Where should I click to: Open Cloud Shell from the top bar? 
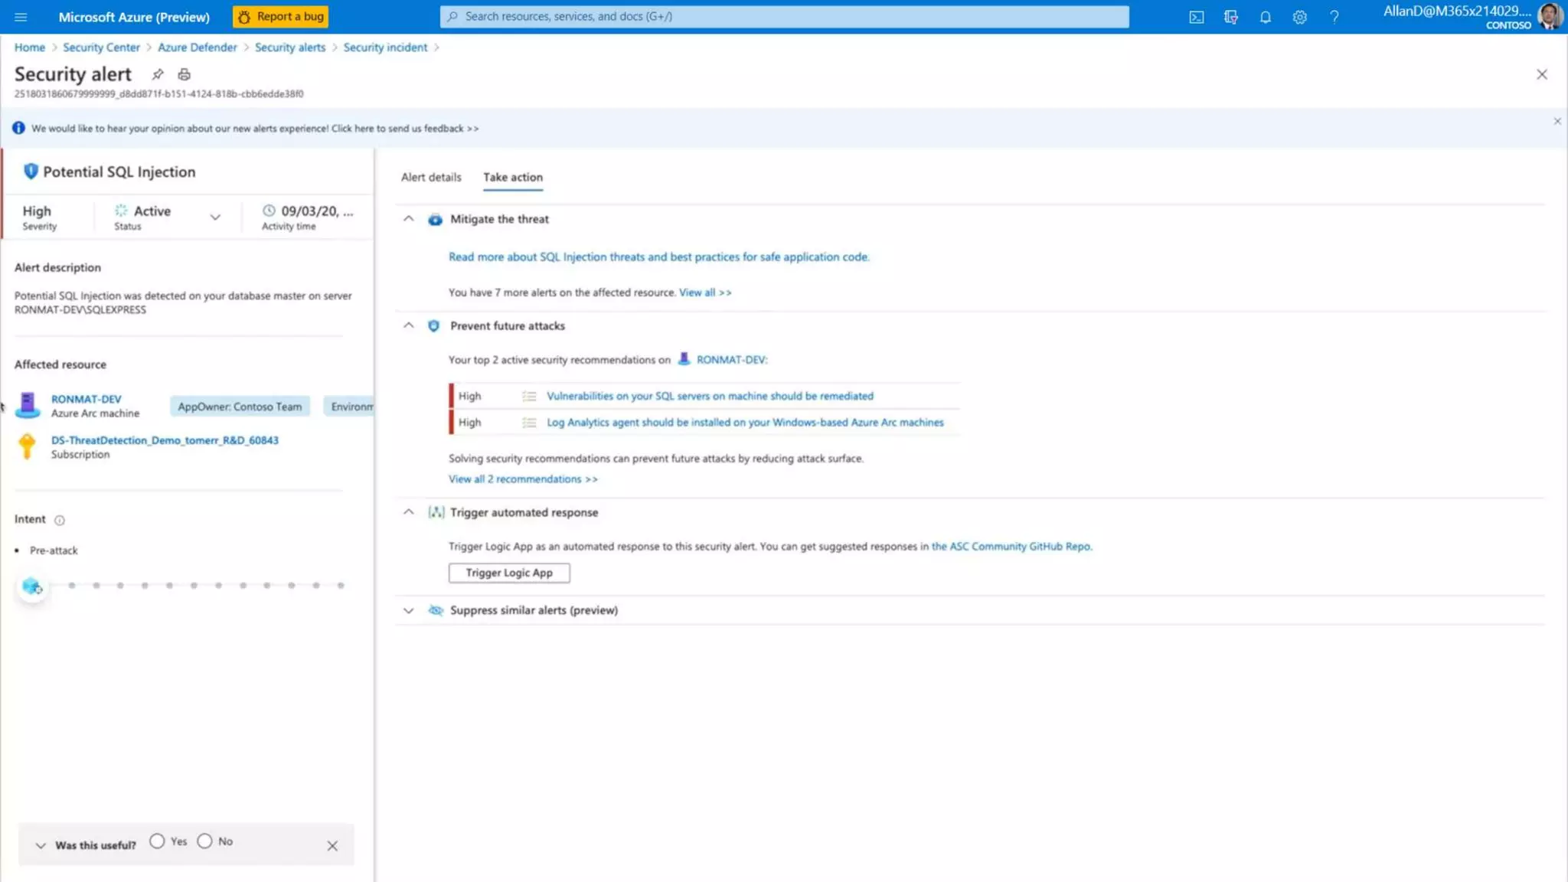1196,17
